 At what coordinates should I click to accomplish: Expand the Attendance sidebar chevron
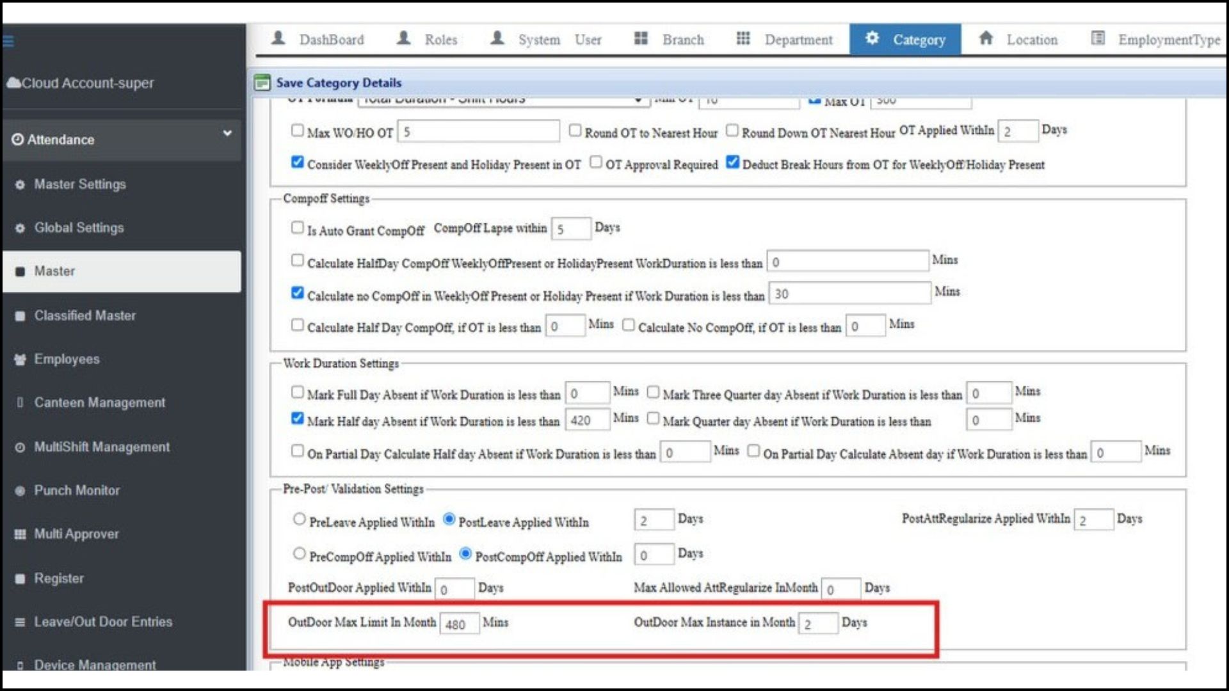[227, 133]
